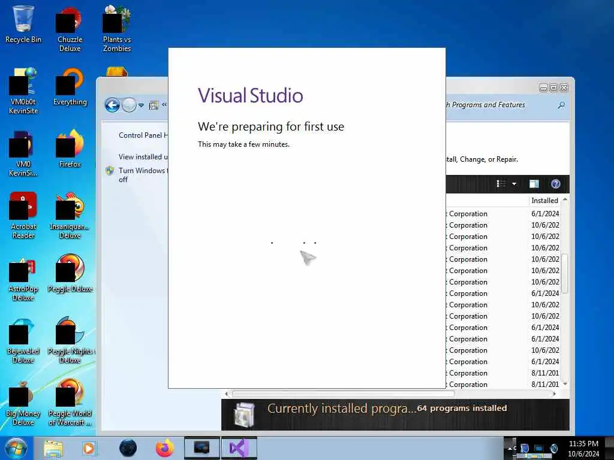Open recent pages dropdown beside navigation arrows
Image resolution: width=614 pixels, height=460 pixels.
pyautogui.click(x=141, y=105)
